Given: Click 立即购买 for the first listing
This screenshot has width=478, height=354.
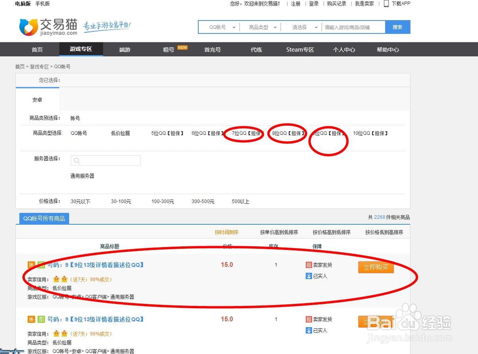Looking at the screenshot, I should [376, 267].
